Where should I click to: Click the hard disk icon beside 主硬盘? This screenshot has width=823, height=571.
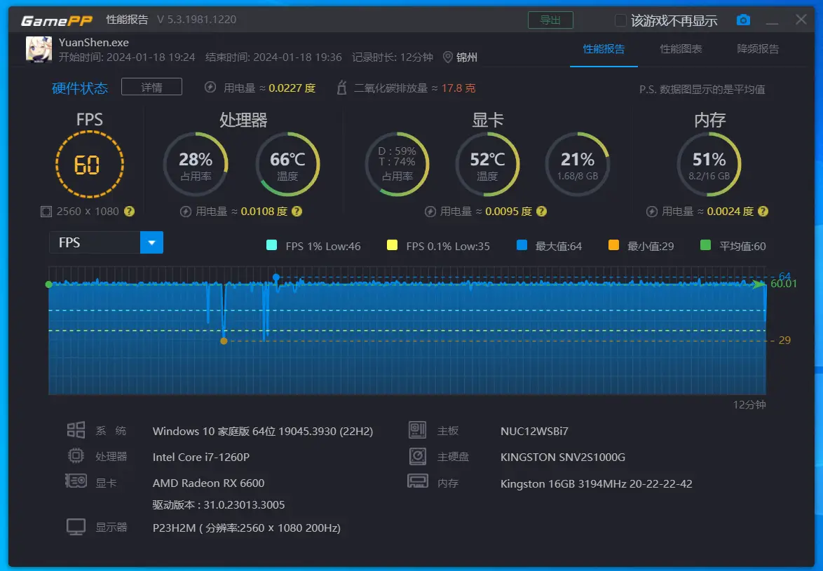click(x=417, y=455)
